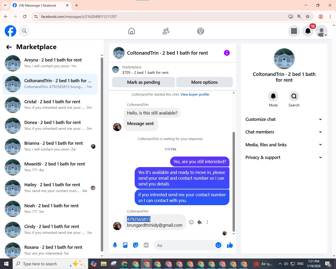Open File Explorer from taskbar
This screenshot has width=336, height=269.
(103, 264)
